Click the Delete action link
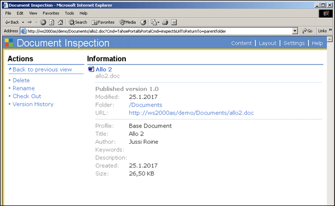335x206 pixels. point(21,81)
